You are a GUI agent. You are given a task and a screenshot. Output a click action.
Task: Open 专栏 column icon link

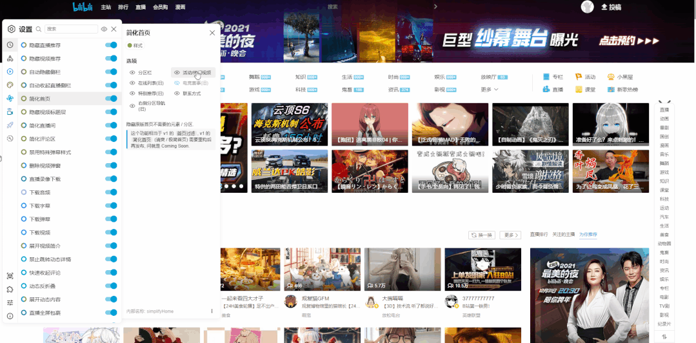point(553,77)
